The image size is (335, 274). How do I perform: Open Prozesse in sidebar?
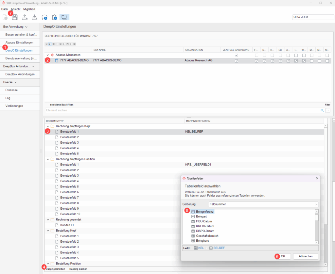[20, 90]
